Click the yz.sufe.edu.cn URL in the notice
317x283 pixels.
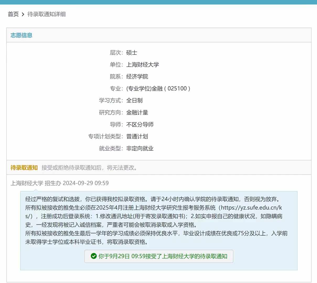point(154,212)
